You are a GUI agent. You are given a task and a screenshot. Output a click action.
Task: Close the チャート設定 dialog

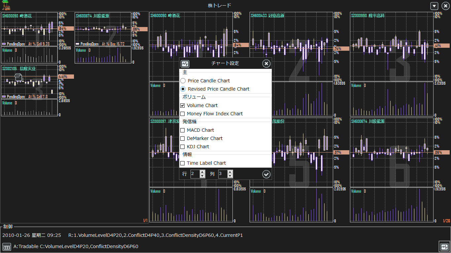tap(266, 64)
